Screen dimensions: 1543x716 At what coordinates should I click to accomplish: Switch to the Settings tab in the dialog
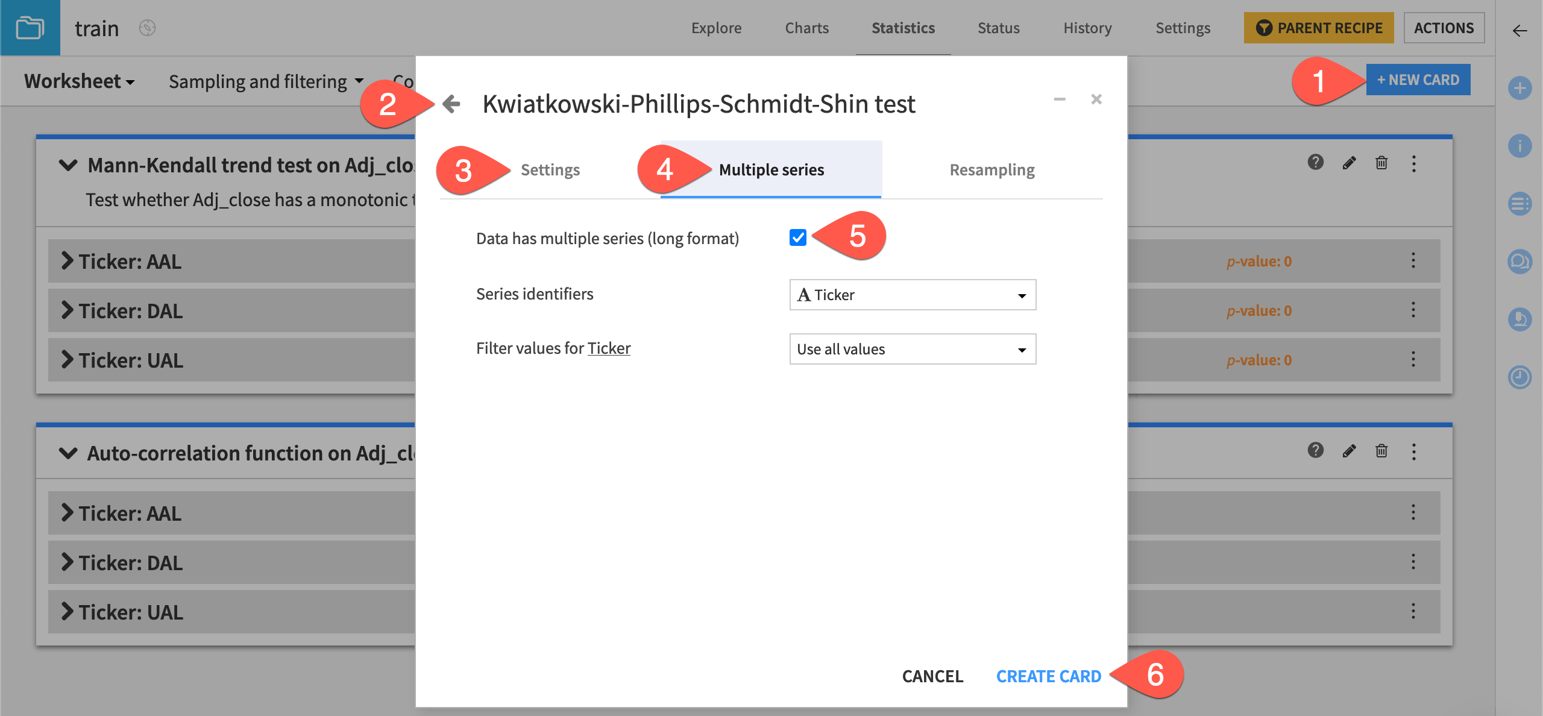tap(550, 169)
